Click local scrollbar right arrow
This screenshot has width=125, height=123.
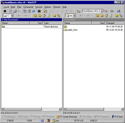coord(60,109)
